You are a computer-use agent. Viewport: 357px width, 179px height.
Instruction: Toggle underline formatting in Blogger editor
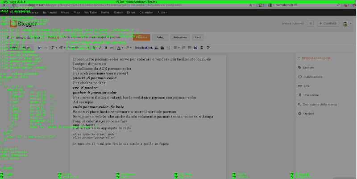[x=106, y=48]
